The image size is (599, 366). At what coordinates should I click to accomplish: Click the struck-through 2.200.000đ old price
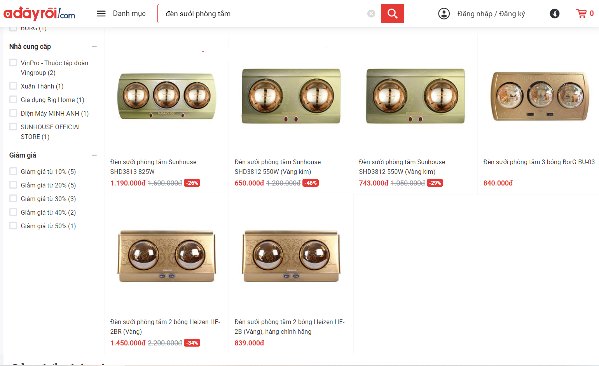[x=165, y=343]
